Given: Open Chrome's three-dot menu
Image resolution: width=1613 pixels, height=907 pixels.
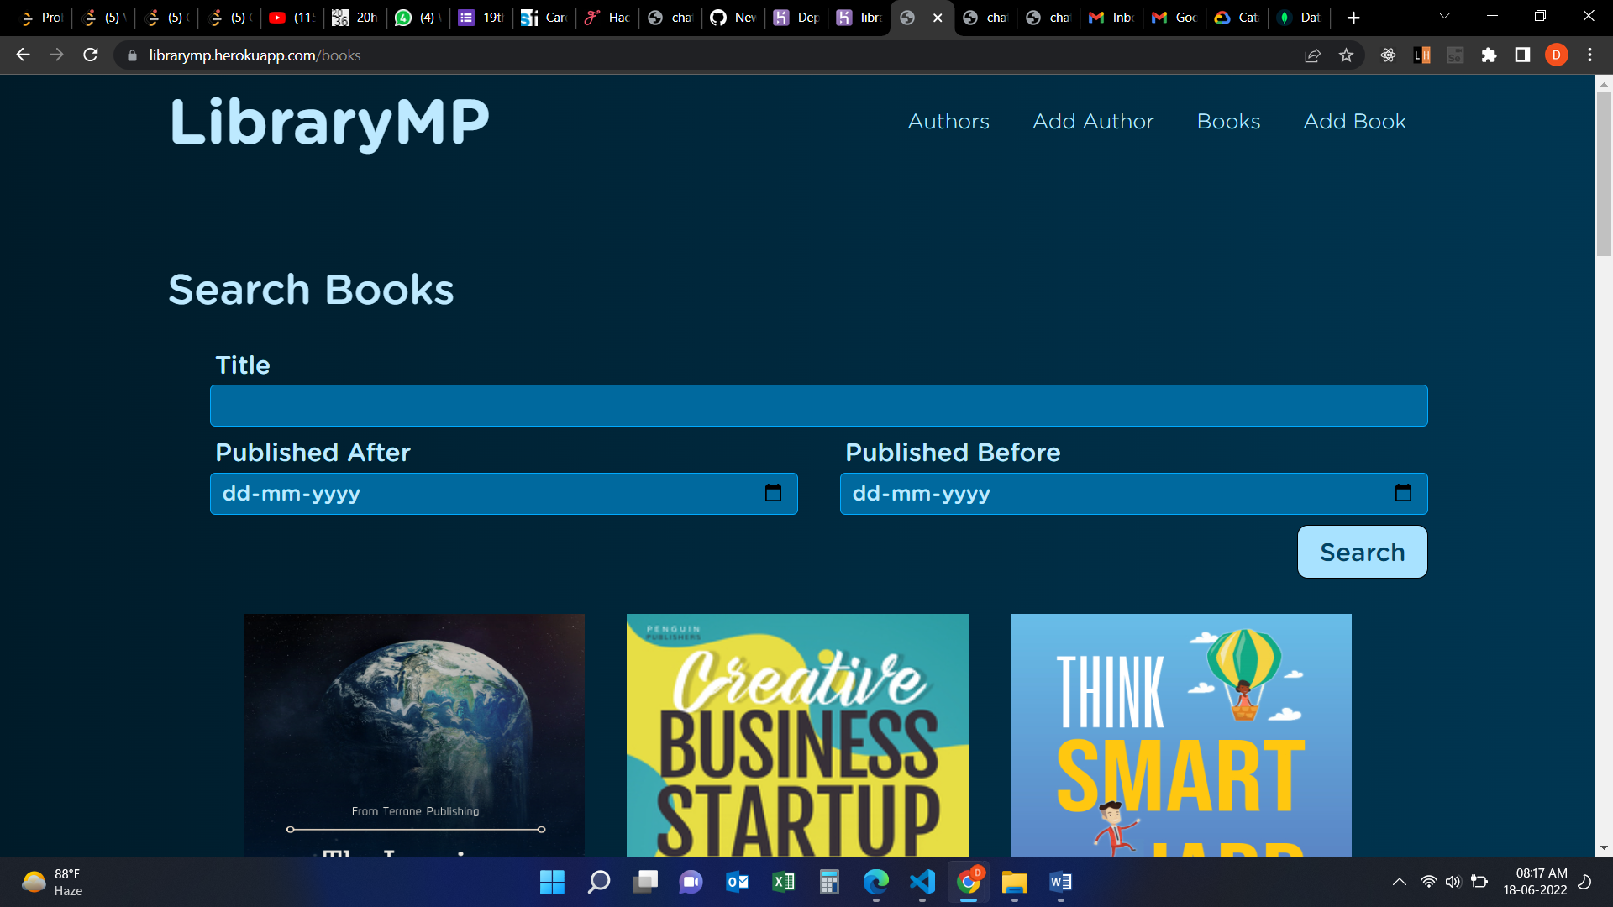Looking at the screenshot, I should [x=1589, y=55].
